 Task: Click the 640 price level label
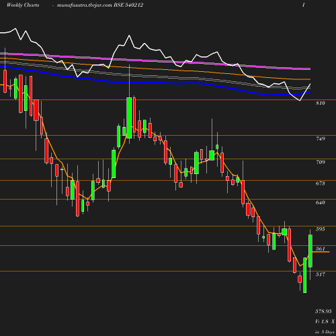tap(321, 202)
